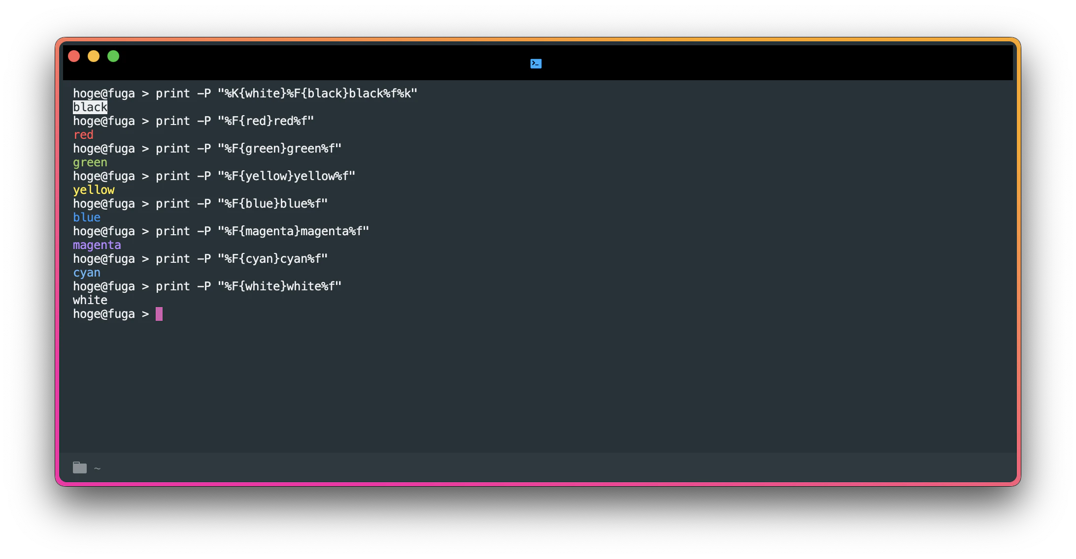
Task: Click the blue terminal tab icon
Action: [536, 63]
